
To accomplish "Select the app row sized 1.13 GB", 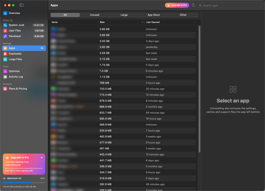I will coord(123,77).
